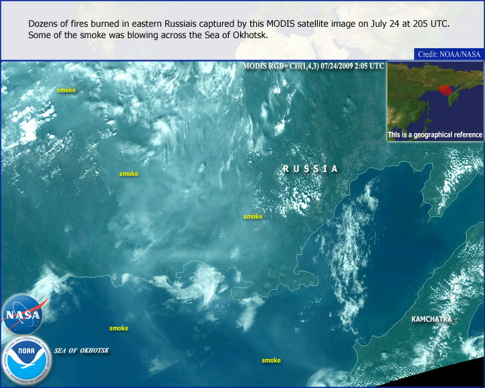Click the smoke label directly below RUSSIA
Viewport: 485px width, 388px height.
253,217
